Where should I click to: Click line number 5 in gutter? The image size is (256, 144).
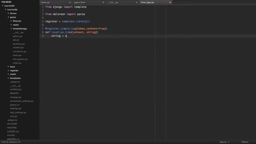(x=43, y=21)
